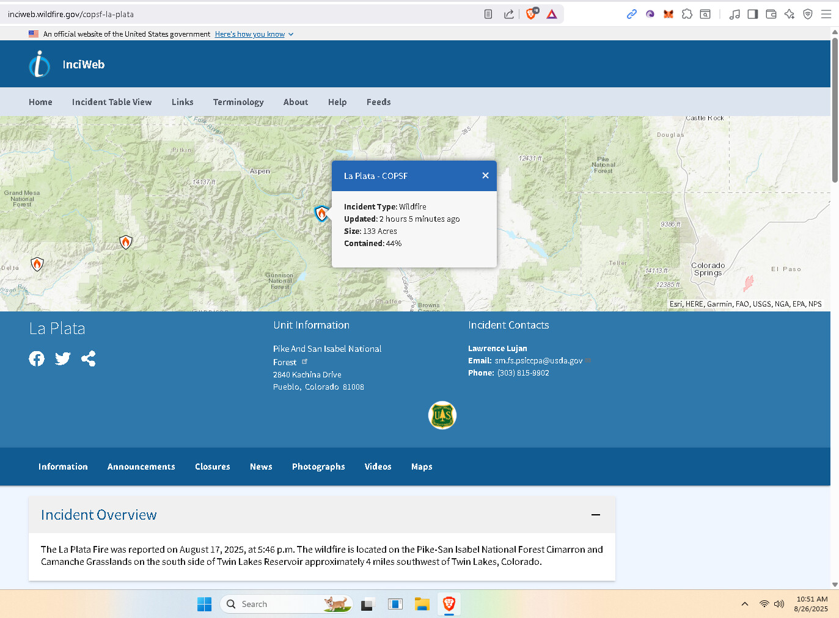Image resolution: width=839 pixels, height=618 pixels.
Task: Click the InciWeb site title
Action: point(84,65)
